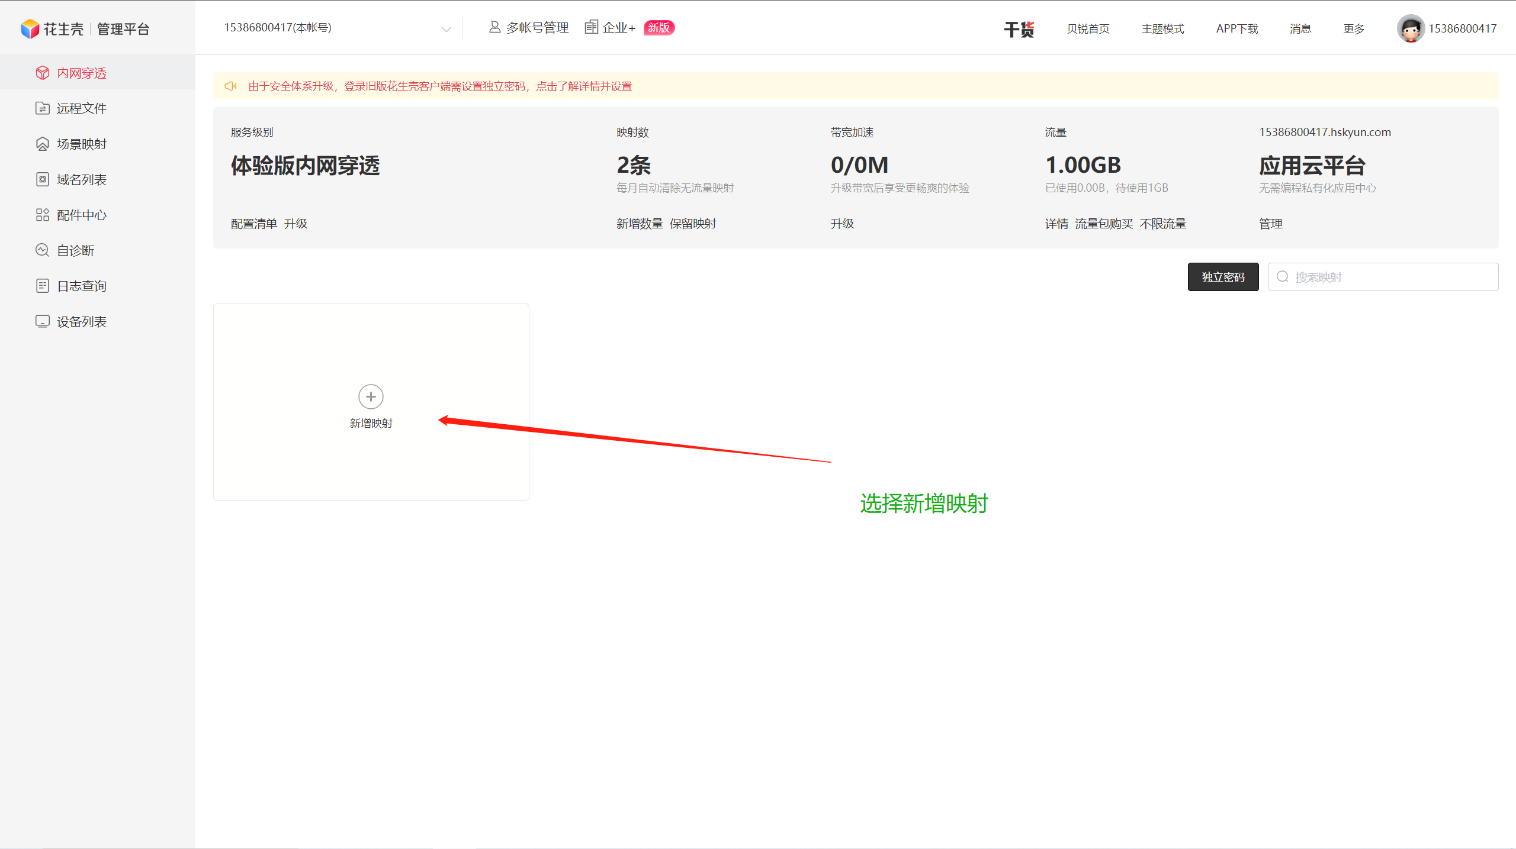Click the 多帐号管理 person icon

[494, 27]
